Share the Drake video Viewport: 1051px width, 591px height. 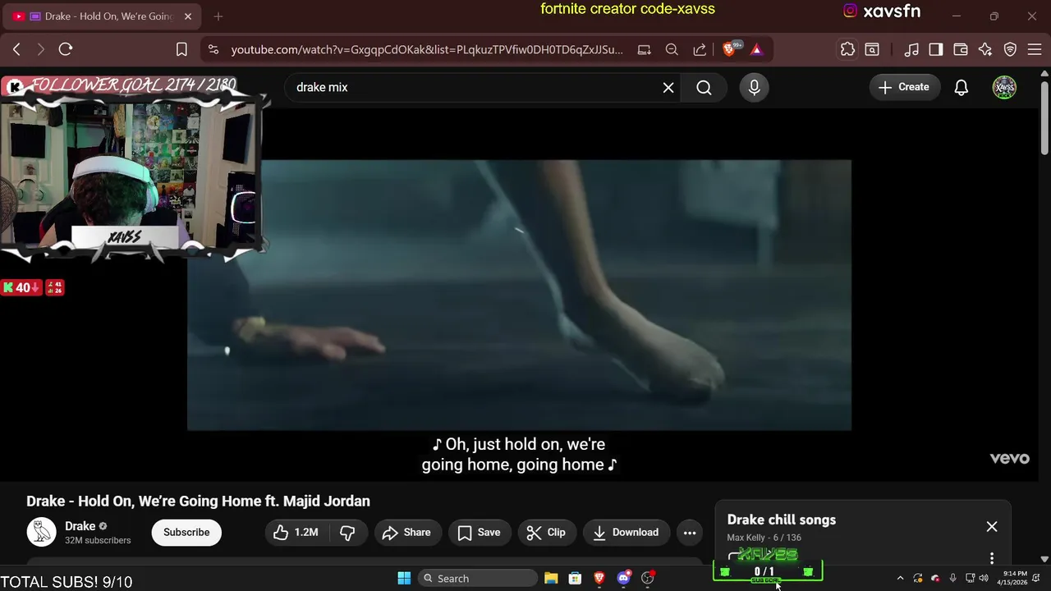407,533
